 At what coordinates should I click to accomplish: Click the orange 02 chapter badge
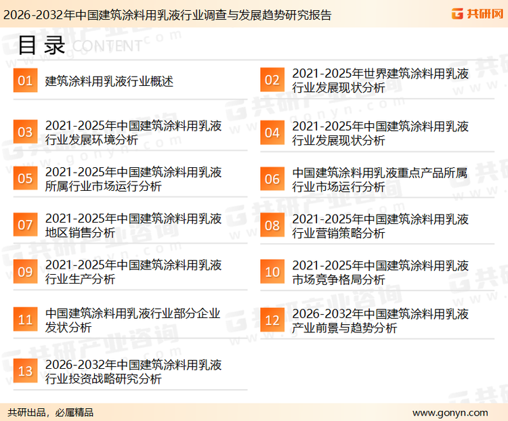[x=272, y=80]
